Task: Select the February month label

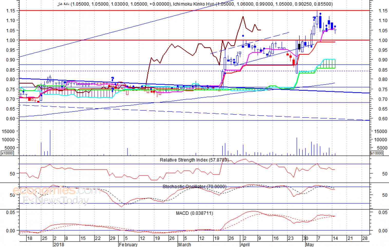Action: (x=128, y=244)
